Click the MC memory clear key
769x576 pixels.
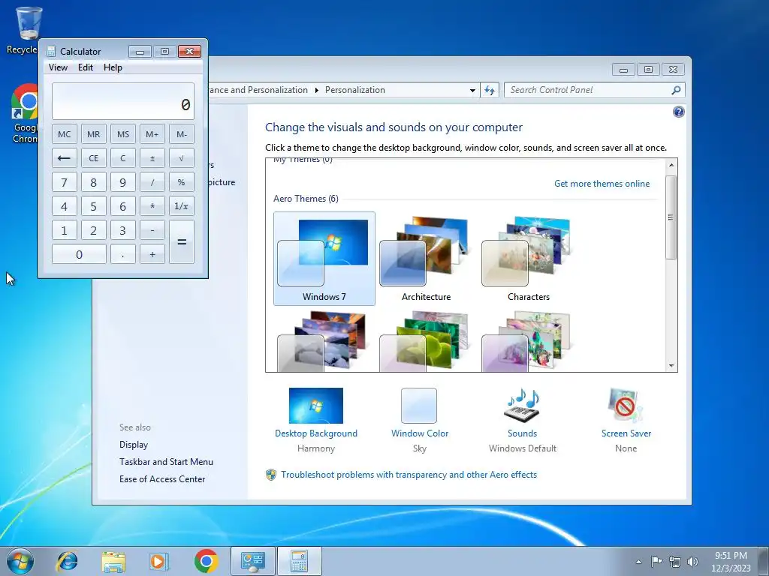point(65,134)
